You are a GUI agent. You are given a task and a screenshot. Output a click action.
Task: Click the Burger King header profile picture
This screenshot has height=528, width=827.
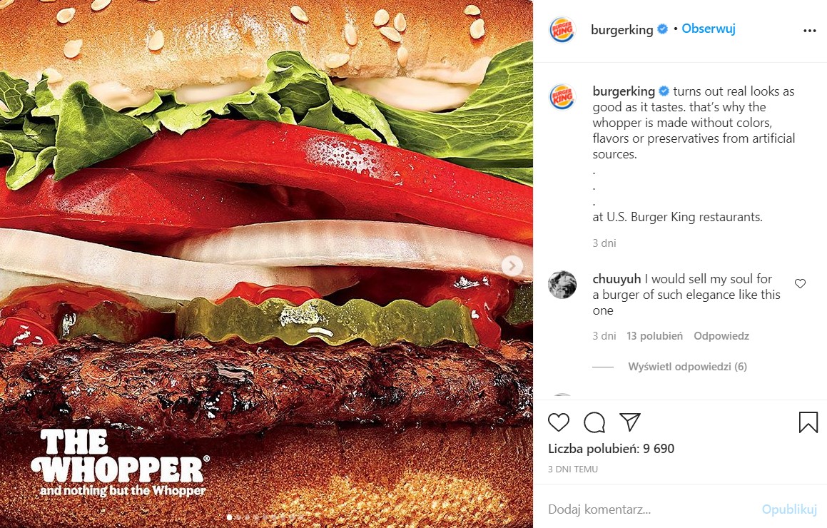click(x=562, y=29)
